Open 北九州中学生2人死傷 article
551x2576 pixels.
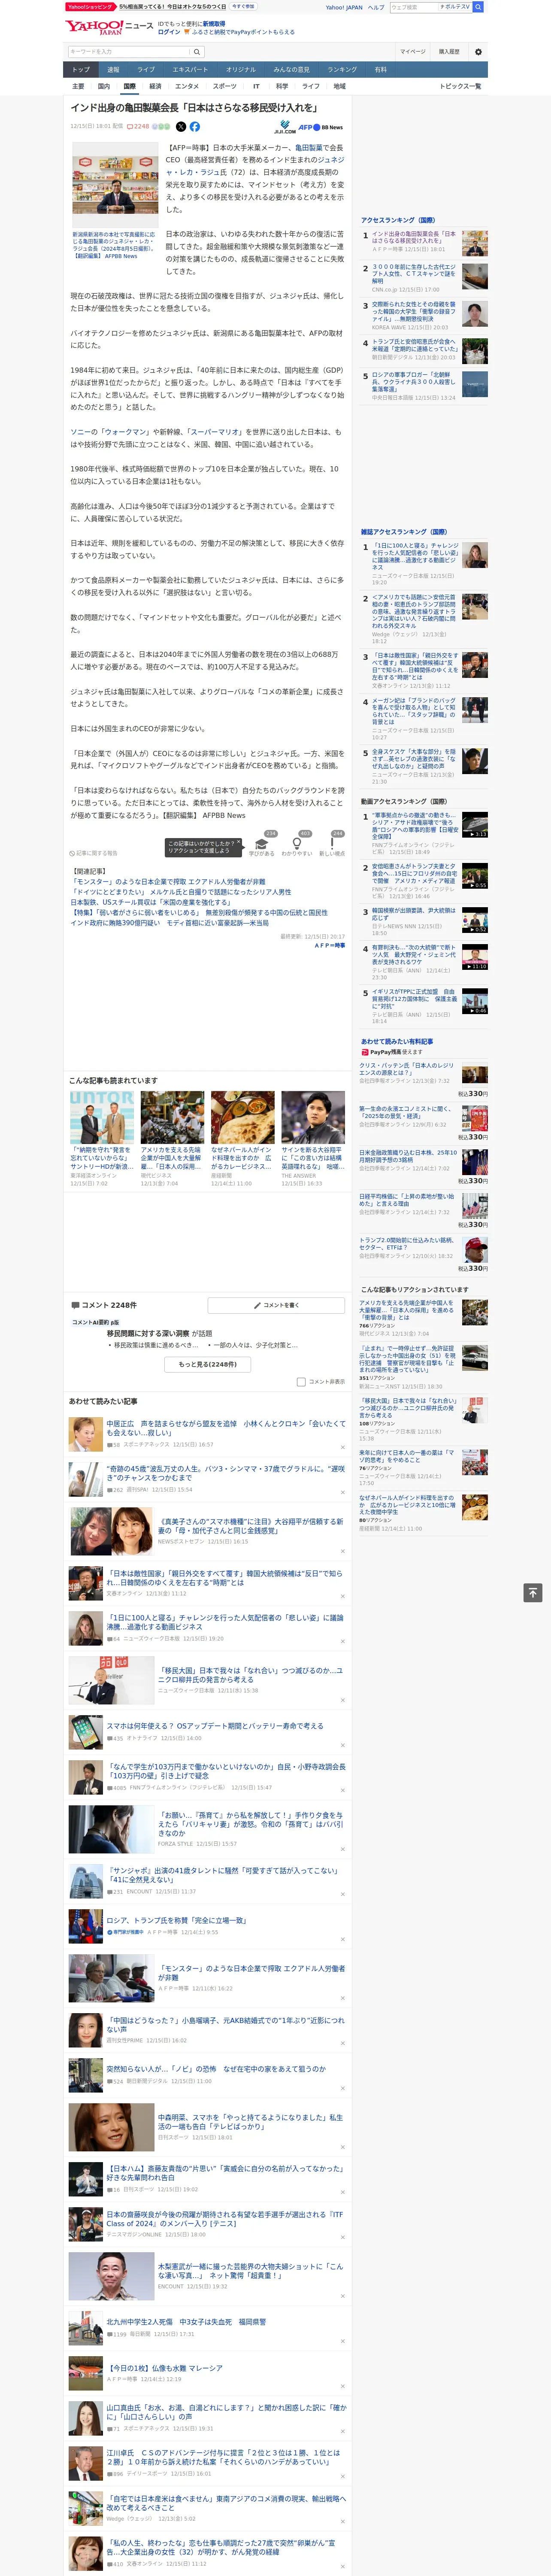coord(186,2322)
